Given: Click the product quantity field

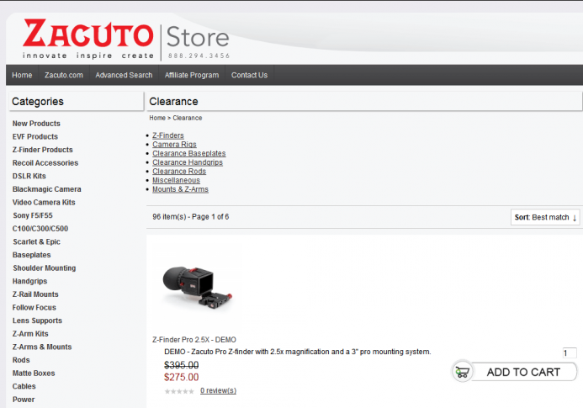Looking at the screenshot, I should pos(570,353).
